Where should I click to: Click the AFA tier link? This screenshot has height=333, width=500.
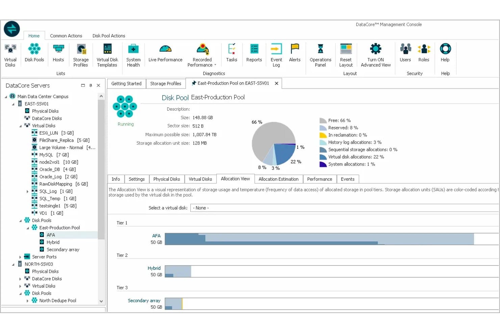pyautogui.click(x=156, y=236)
